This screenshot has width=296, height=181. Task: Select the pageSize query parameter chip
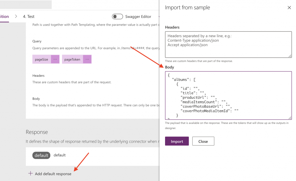coord(42,59)
